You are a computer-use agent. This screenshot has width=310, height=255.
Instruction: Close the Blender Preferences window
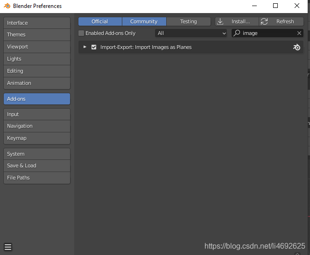297,6
